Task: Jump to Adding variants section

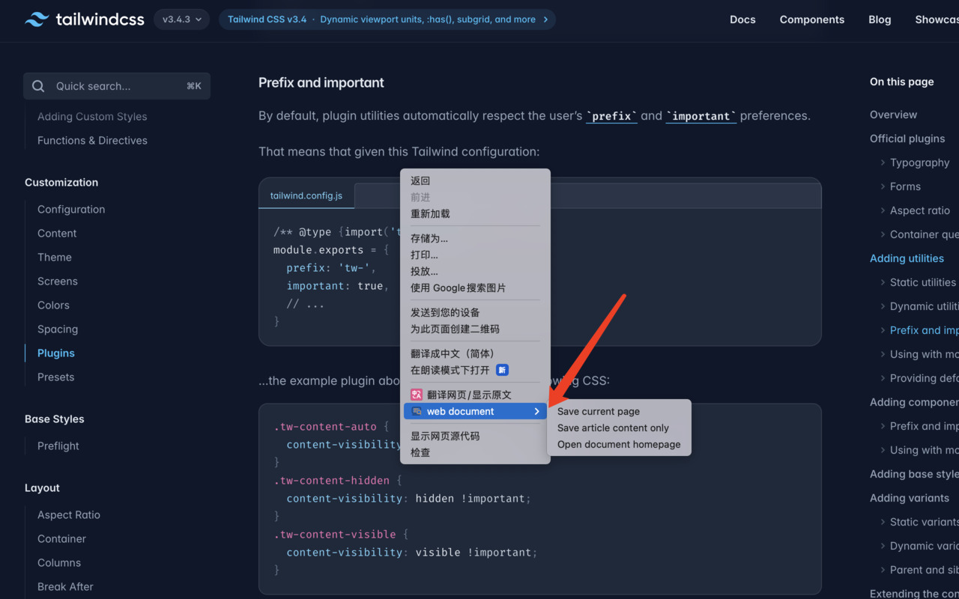Action: 910,498
